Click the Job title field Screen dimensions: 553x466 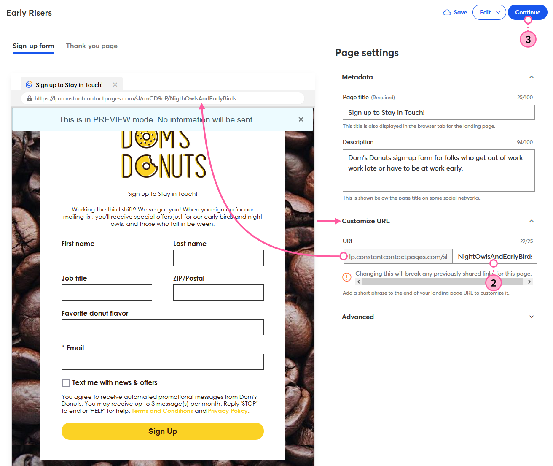(107, 293)
